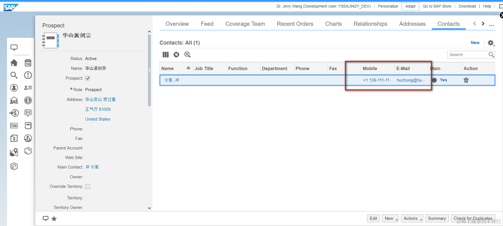Open the Addresses tab
Viewport: 503px width, 226px height.
click(412, 24)
